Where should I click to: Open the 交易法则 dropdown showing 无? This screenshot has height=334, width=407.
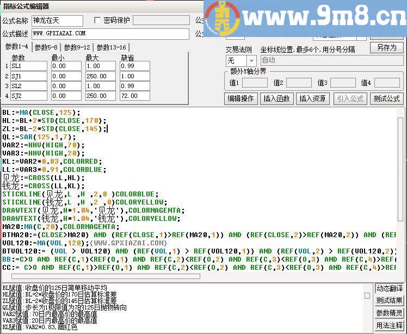(x=241, y=61)
